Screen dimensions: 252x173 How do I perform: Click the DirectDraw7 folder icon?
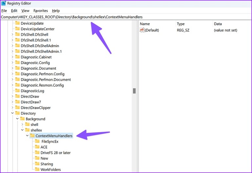point(17,102)
